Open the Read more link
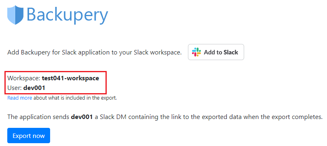327x146 pixels. (x=19, y=98)
